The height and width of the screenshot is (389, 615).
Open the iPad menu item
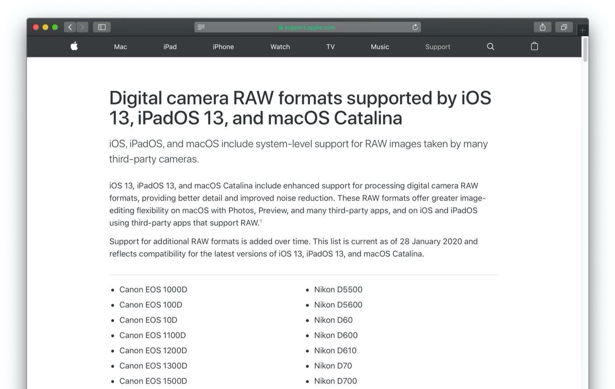[170, 47]
